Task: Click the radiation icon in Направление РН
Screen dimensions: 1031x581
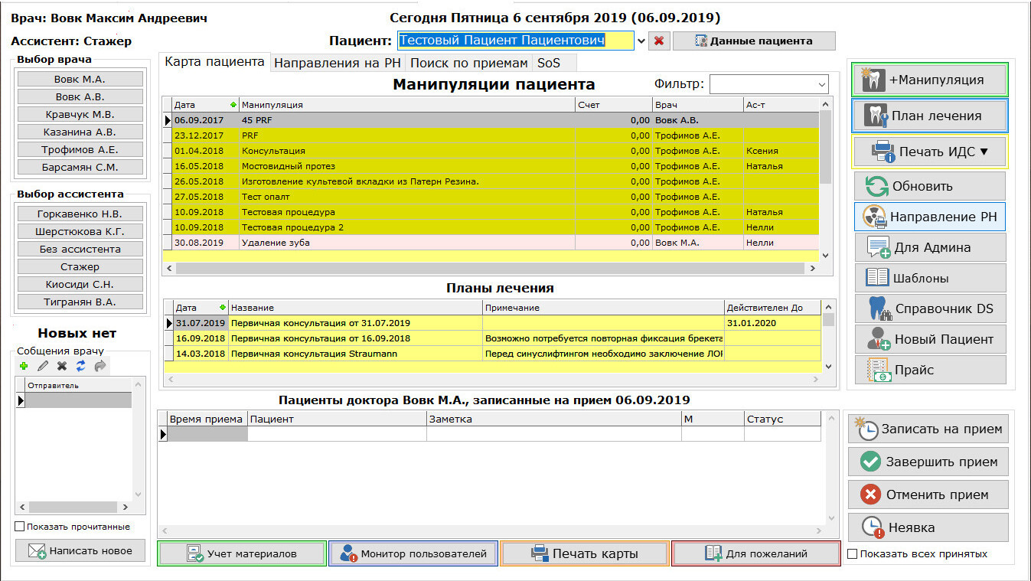Action: point(875,217)
